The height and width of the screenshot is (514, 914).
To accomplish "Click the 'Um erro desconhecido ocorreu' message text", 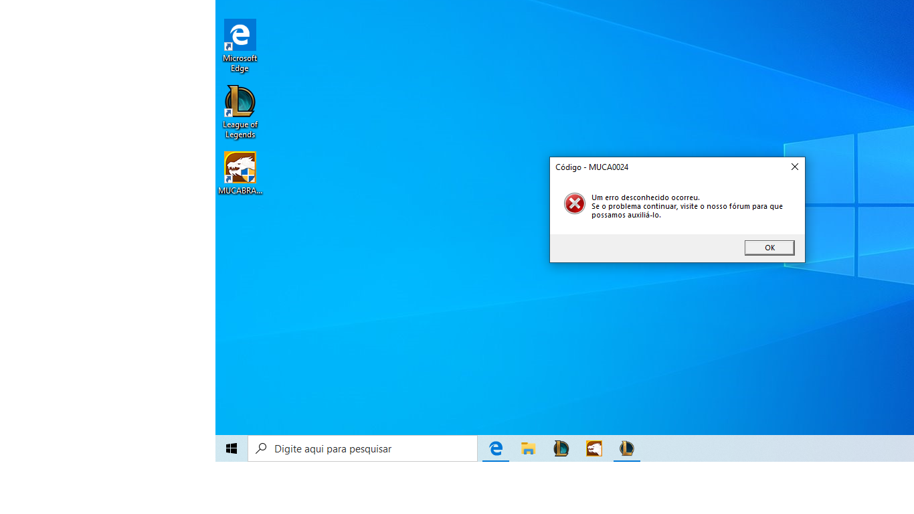I will (645, 197).
